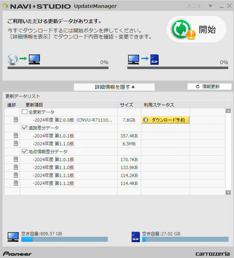This screenshot has height=258, width=234.
Task: Click the carrozzeria logo
Action: [x=213, y=254]
